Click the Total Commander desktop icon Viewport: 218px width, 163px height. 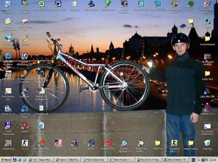(8, 126)
